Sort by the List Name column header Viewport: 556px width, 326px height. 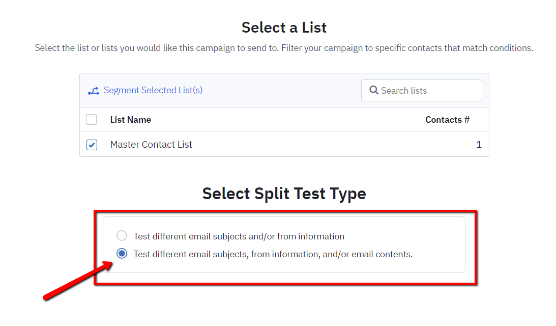tap(130, 119)
